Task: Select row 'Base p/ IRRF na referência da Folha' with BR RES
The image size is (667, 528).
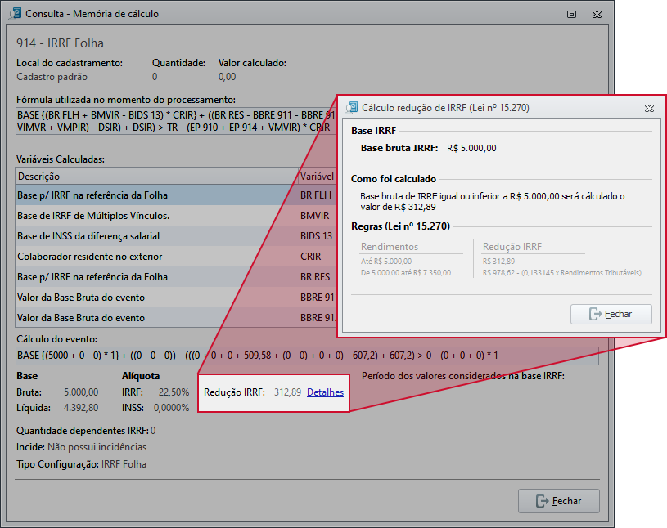Action: [176, 276]
